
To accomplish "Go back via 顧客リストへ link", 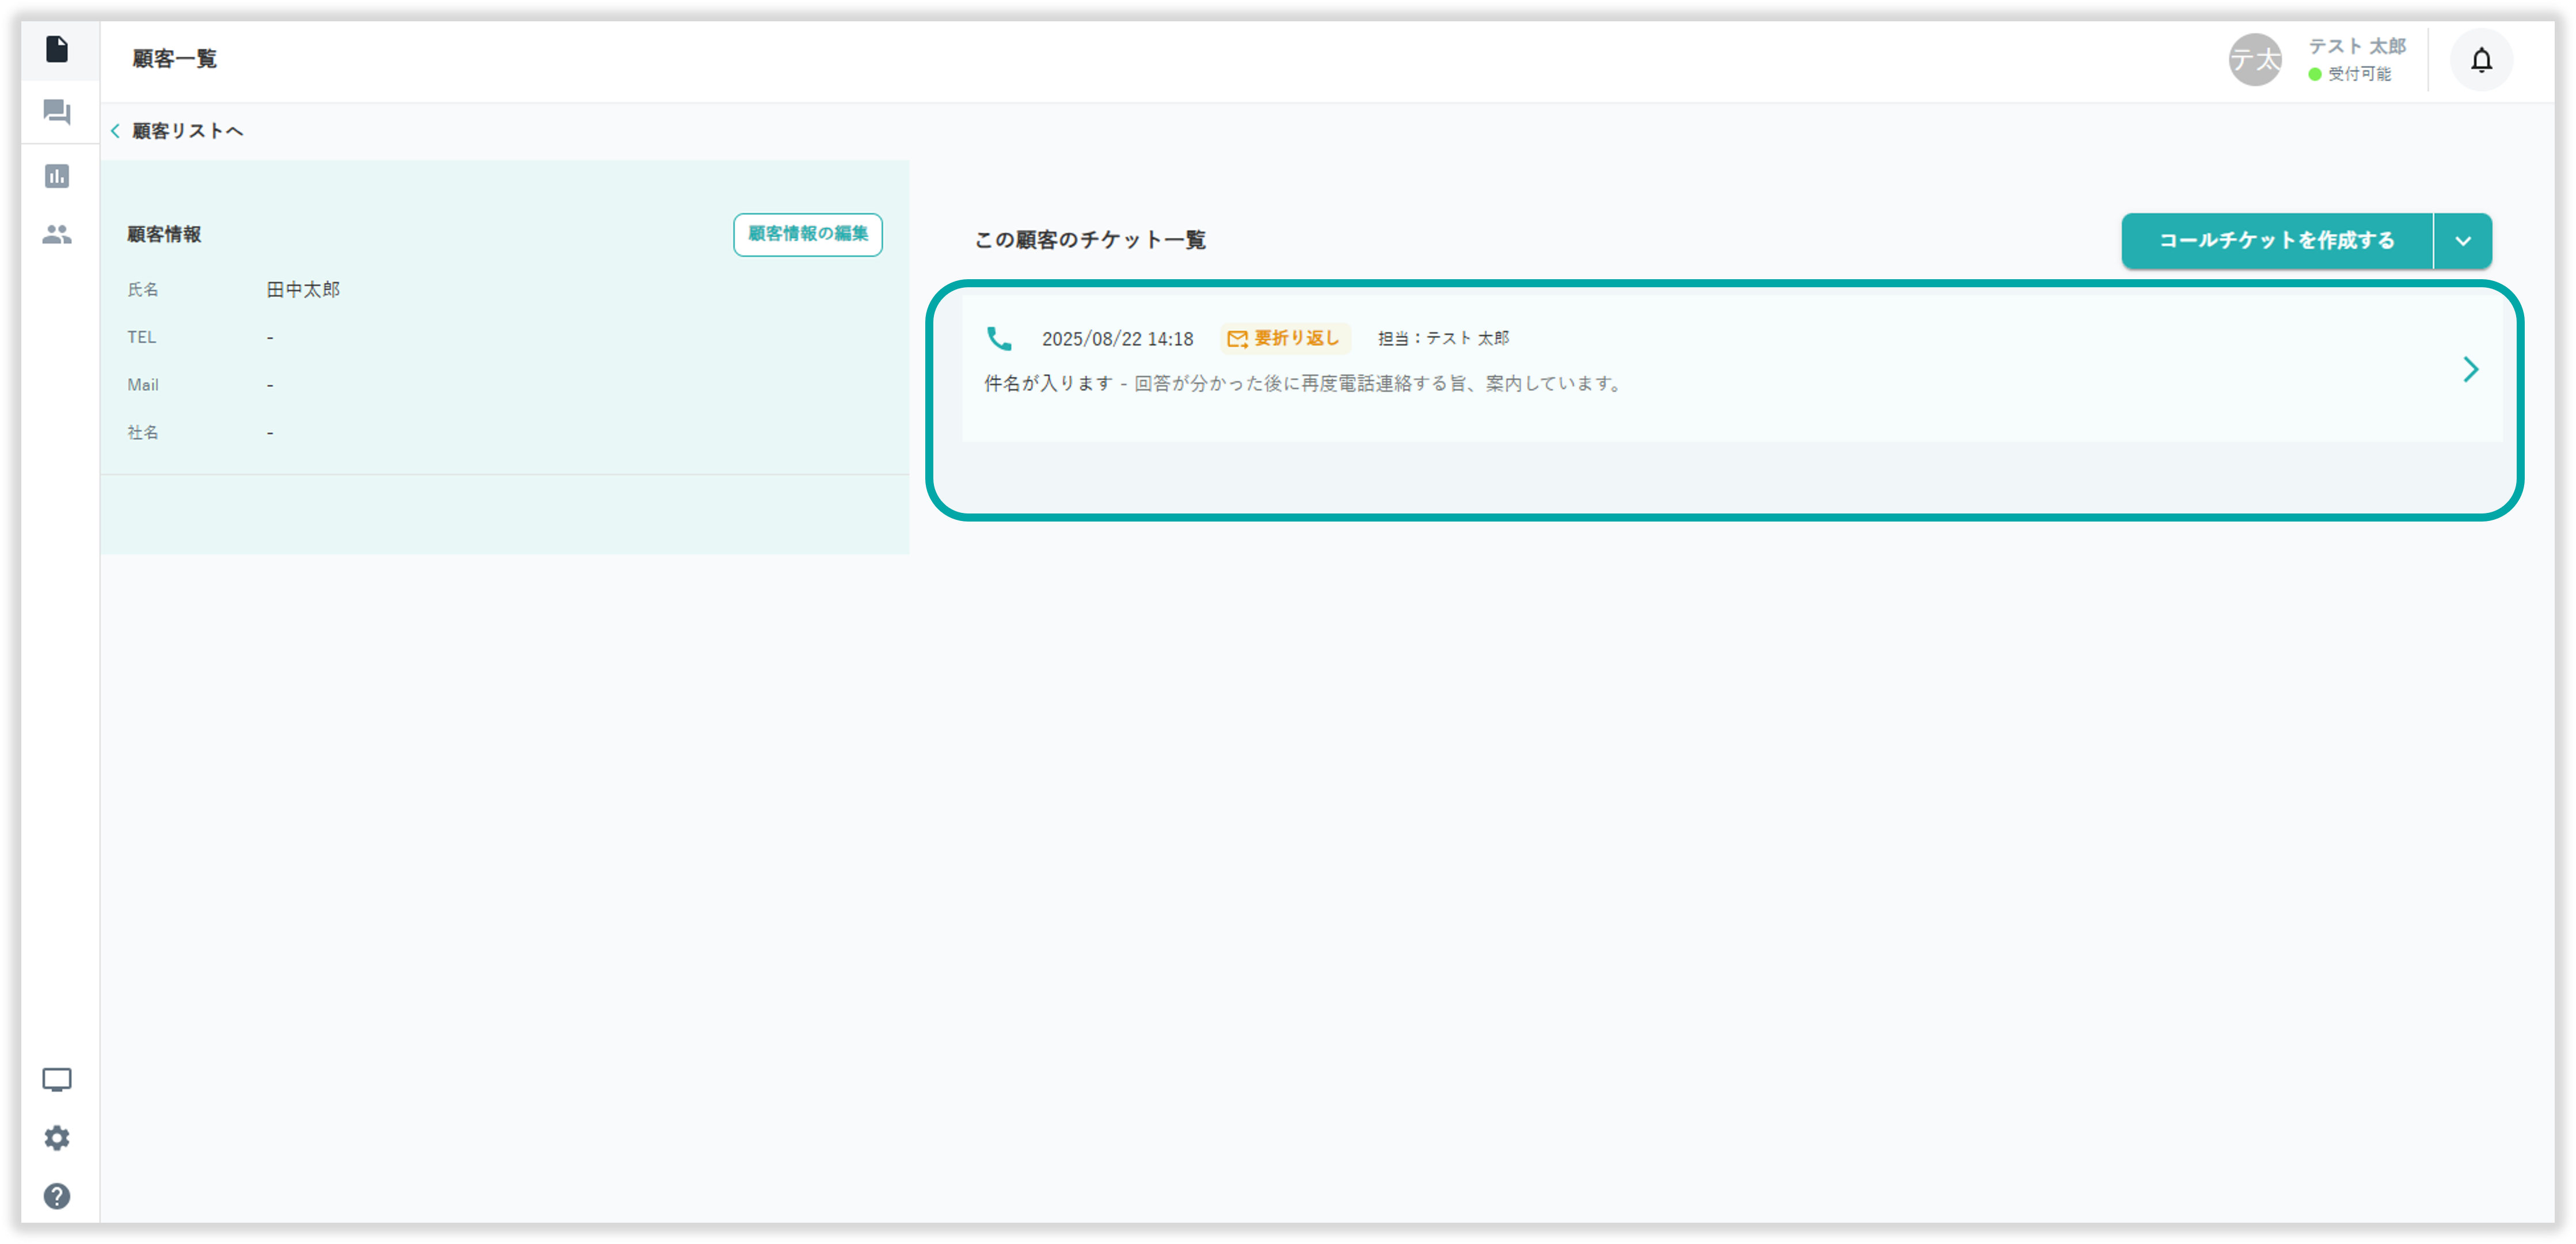I will pyautogui.click(x=188, y=131).
